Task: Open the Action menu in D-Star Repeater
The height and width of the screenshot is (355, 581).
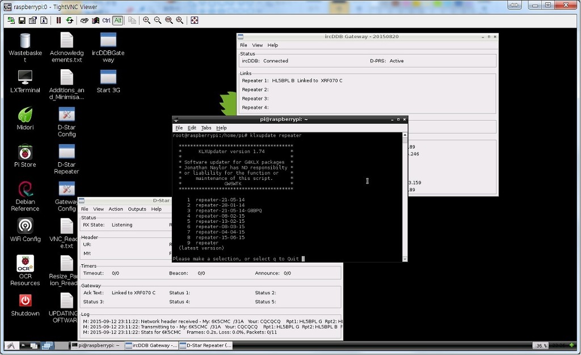Action: 116,209
